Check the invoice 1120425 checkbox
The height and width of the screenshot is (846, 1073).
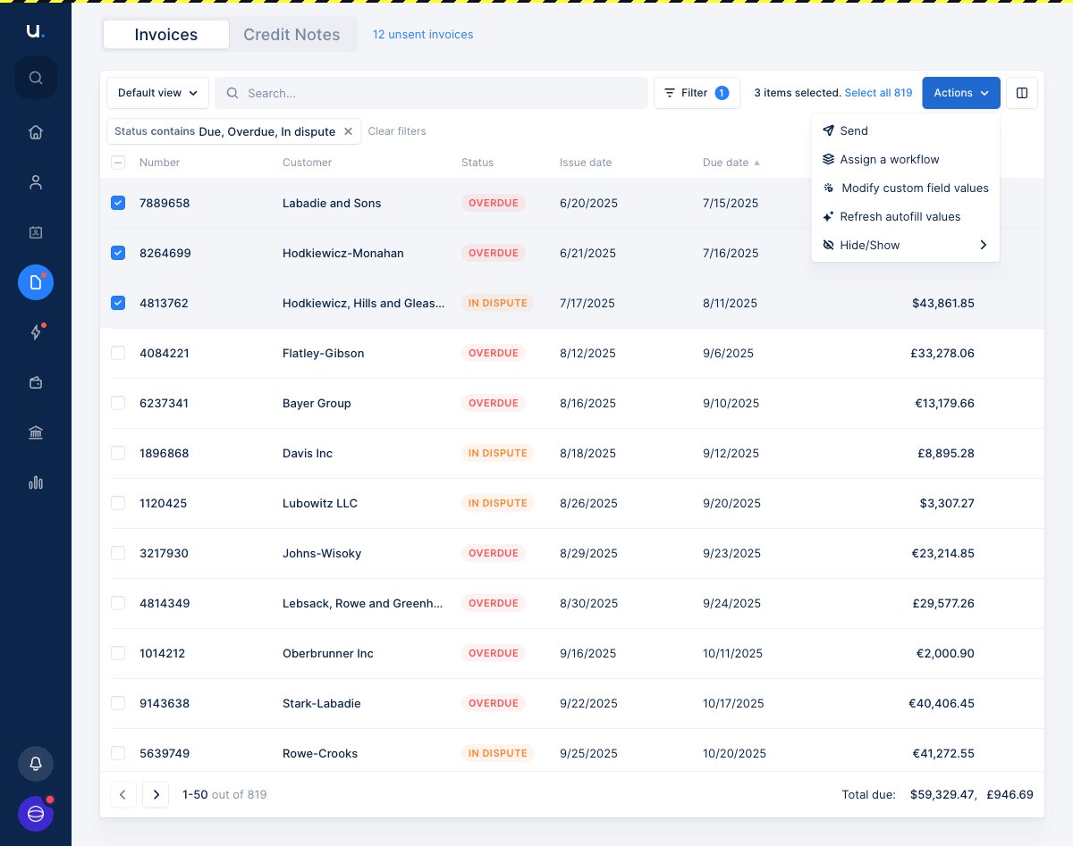(118, 503)
